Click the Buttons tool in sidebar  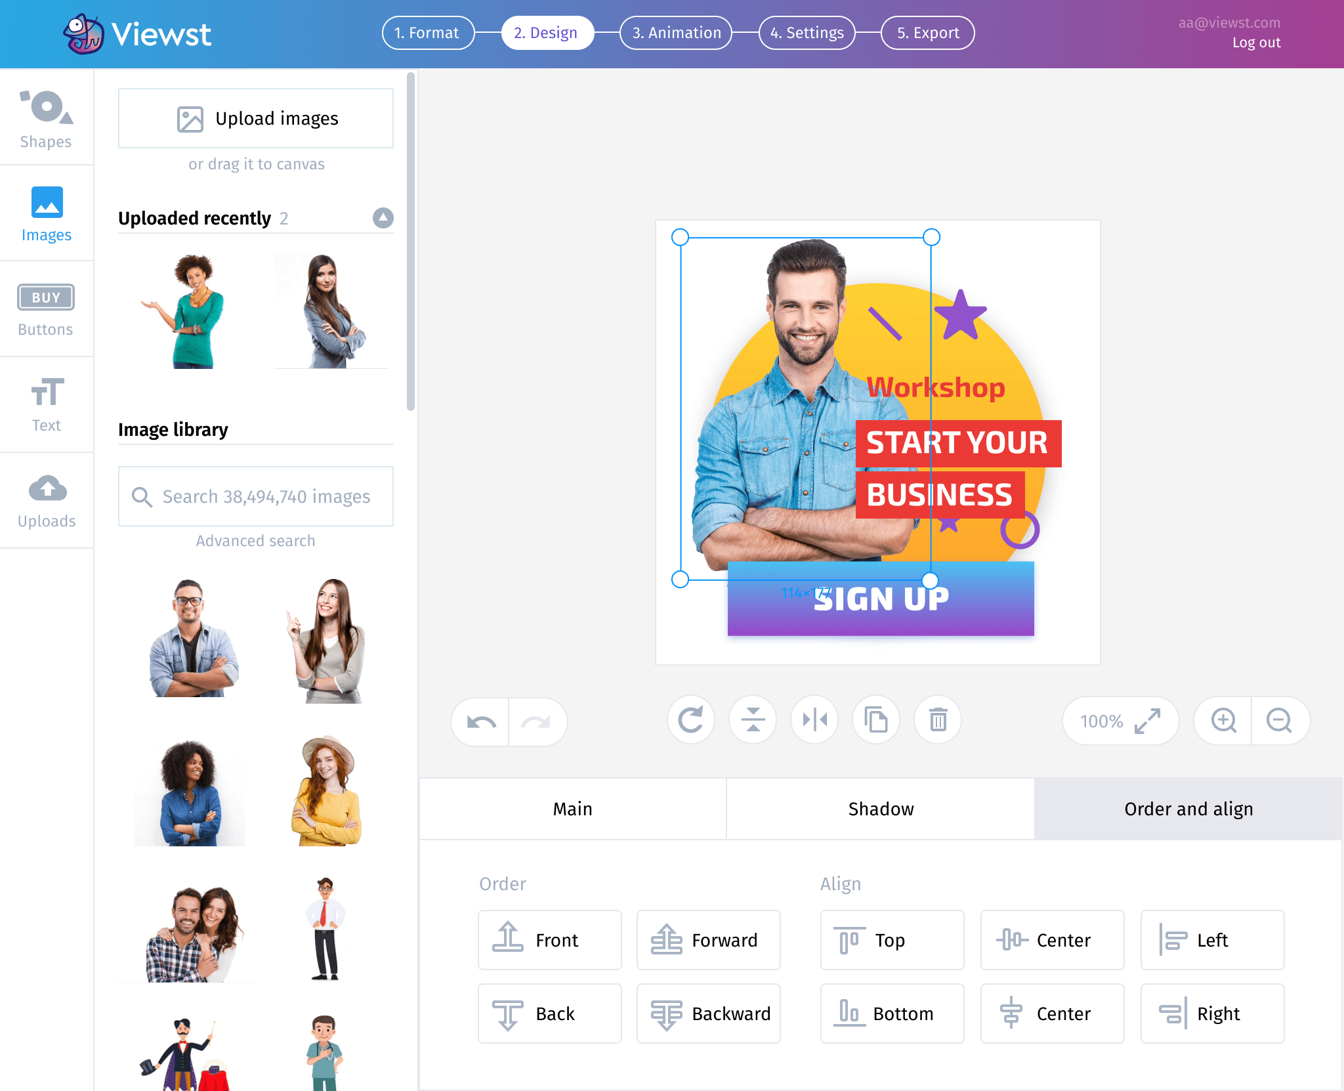[x=47, y=309]
